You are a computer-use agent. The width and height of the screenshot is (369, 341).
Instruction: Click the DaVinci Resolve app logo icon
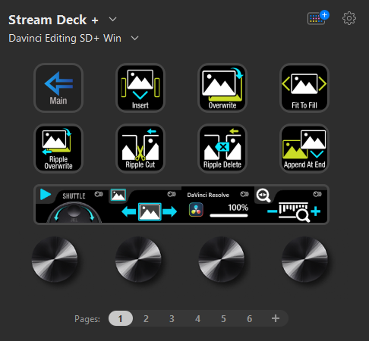[x=196, y=210]
